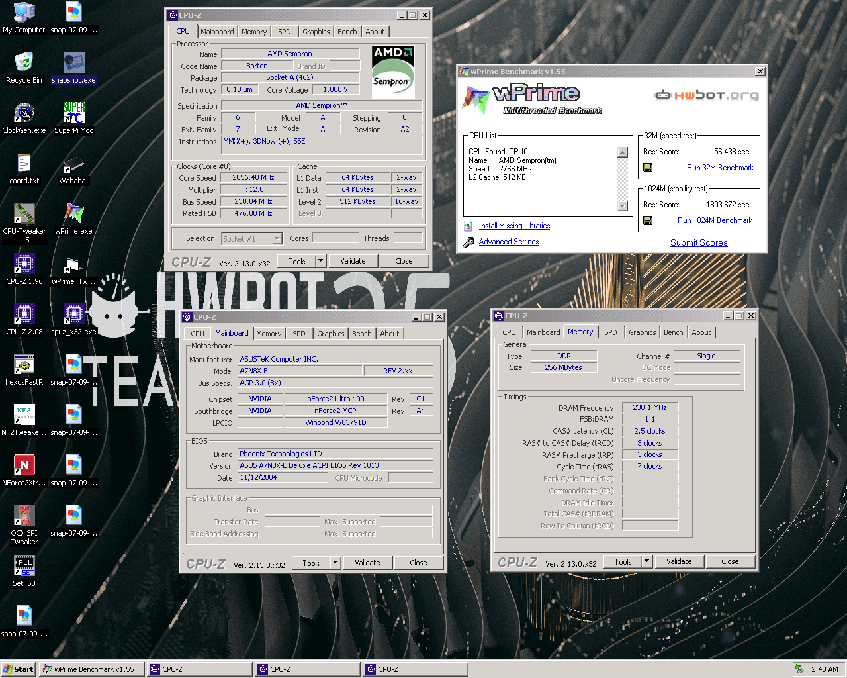Click Tools button in Memory CPU-Z window
847x678 pixels.
click(623, 561)
